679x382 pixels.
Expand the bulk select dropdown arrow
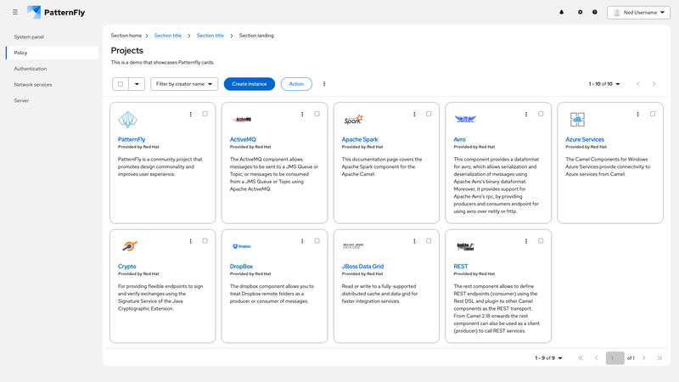(137, 84)
